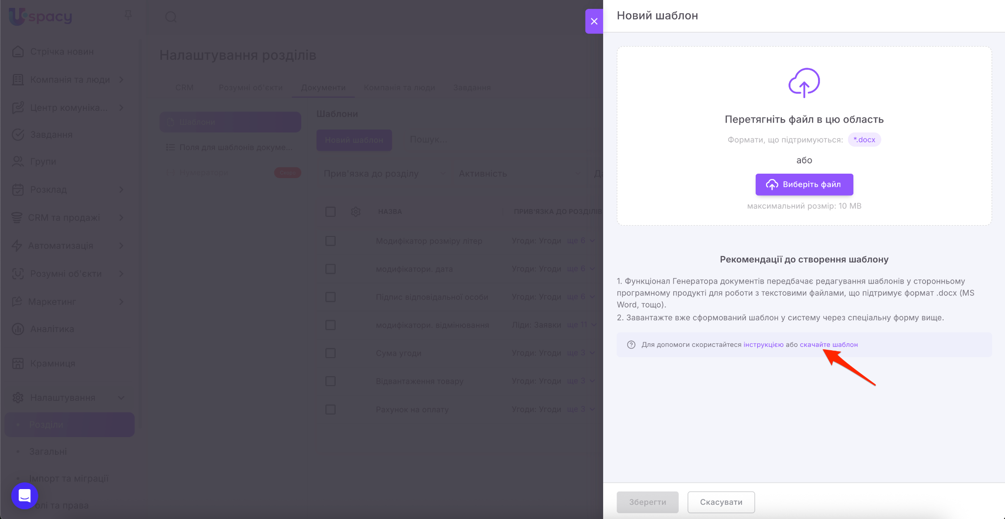
Task: Open the Аналітика sidebar section
Action: point(52,329)
